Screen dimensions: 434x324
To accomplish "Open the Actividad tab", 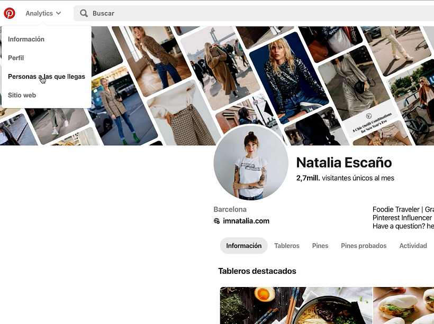I will click(413, 246).
